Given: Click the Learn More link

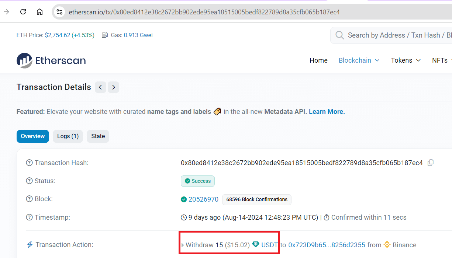Looking at the screenshot, I should [327, 112].
